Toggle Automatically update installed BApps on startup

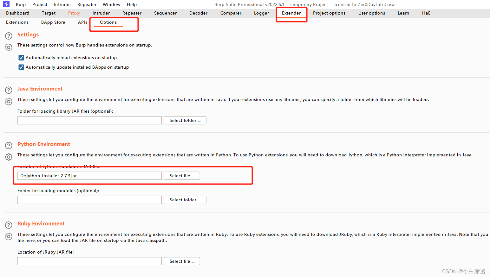tap(21, 67)
